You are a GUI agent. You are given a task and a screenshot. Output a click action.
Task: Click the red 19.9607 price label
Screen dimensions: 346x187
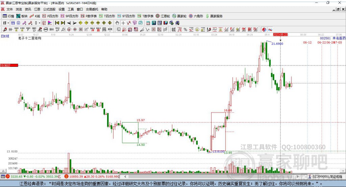pos(9,65)
